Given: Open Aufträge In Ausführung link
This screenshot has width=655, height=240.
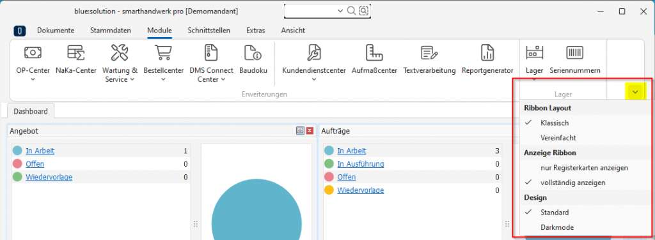Looking at the screenshot, I should 361,164.
